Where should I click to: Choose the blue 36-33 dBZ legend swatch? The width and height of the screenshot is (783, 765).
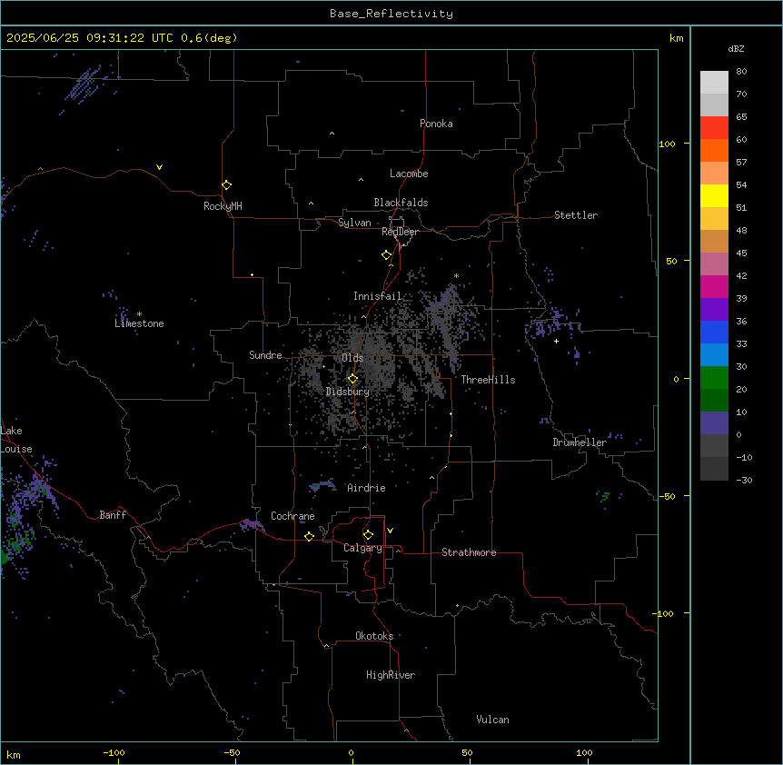pyautogui.click(x=714, y=332)
